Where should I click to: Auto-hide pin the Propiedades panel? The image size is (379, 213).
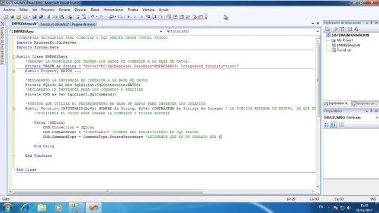click(x=371, y=111)
